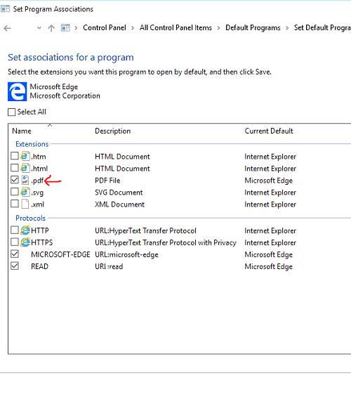Navigate to Control Panel breadcrumb
The width and height of the screenshot is (351, 397).
tap(105, 27)
